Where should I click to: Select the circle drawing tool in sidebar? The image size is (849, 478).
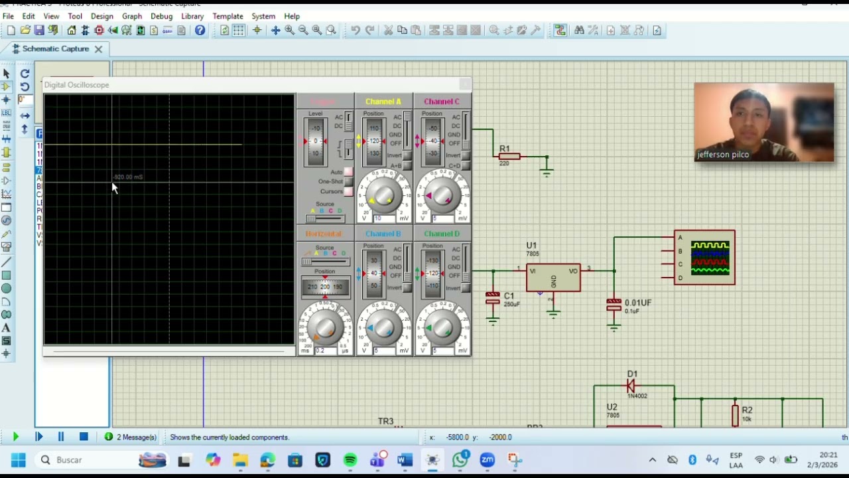pos(6,289)
